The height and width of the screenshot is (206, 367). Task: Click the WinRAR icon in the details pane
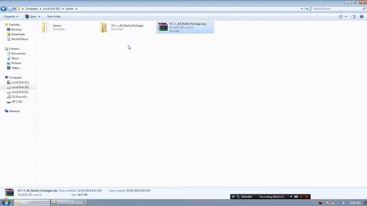click(9, 192)
